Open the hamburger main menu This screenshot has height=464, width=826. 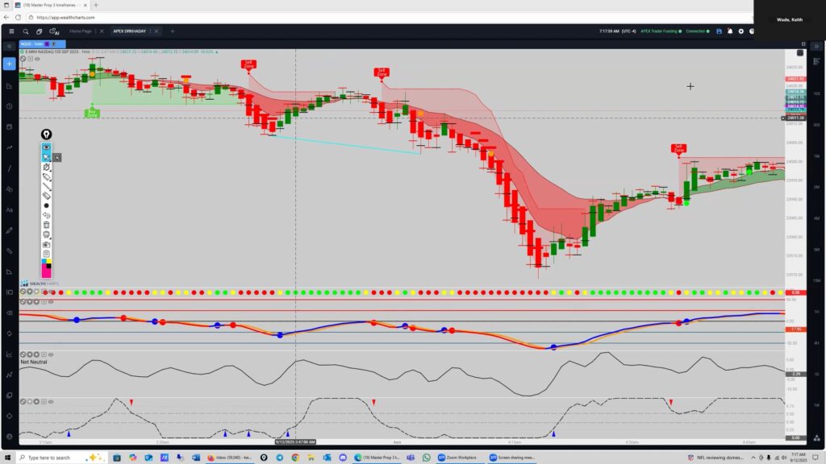click(x=10, y=31)
